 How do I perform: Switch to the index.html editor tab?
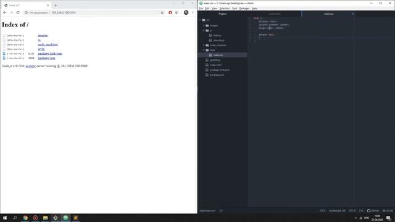274,14
